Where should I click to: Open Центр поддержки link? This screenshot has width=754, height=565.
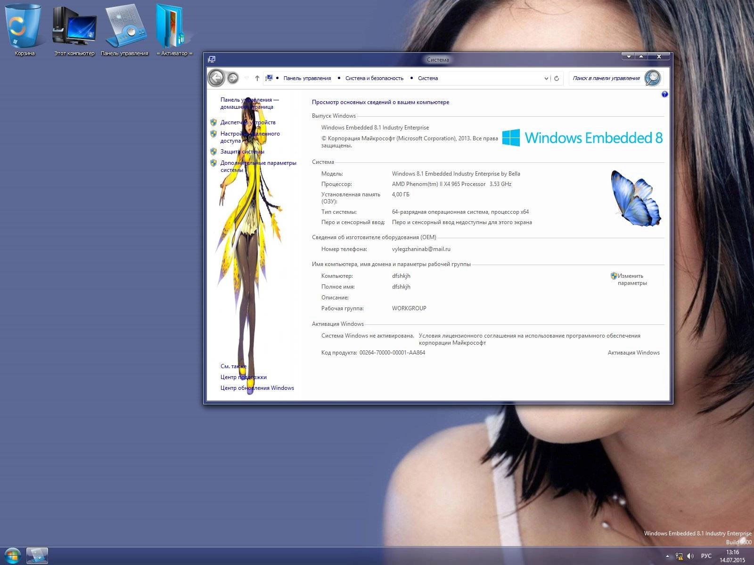[x=243, y=377]
